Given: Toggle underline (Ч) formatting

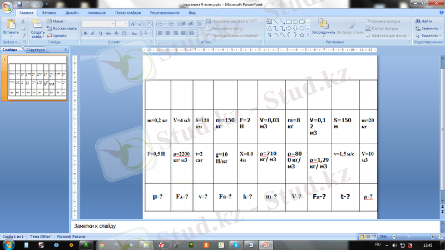Looking at the screenshot, I should [101, 34].
